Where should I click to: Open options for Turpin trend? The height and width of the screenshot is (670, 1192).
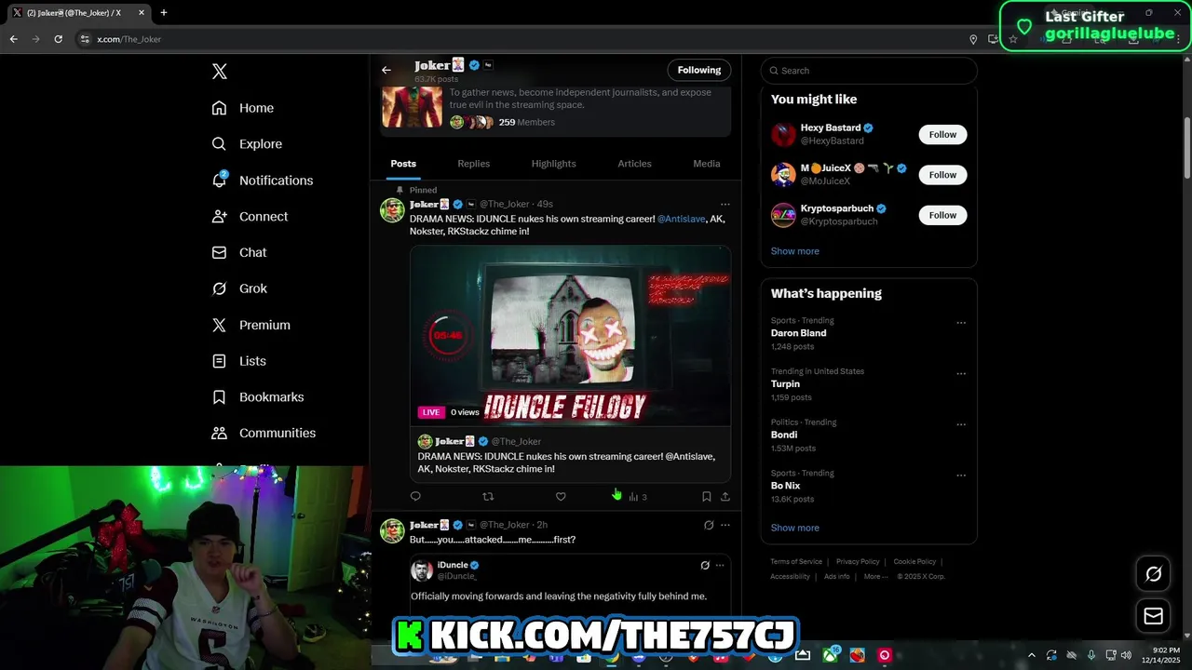[961, 374]
